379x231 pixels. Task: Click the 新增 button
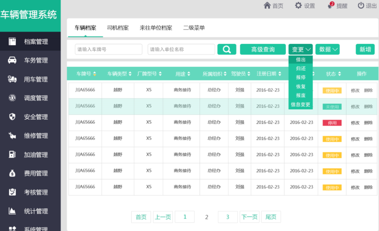[x=365, y=49]
